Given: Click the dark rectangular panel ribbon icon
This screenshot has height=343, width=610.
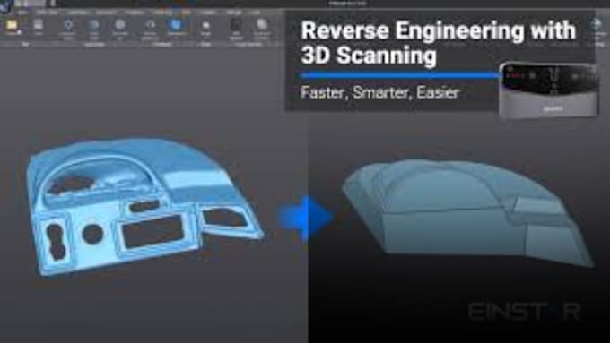Looking at the screenshot, I should 236,24.
